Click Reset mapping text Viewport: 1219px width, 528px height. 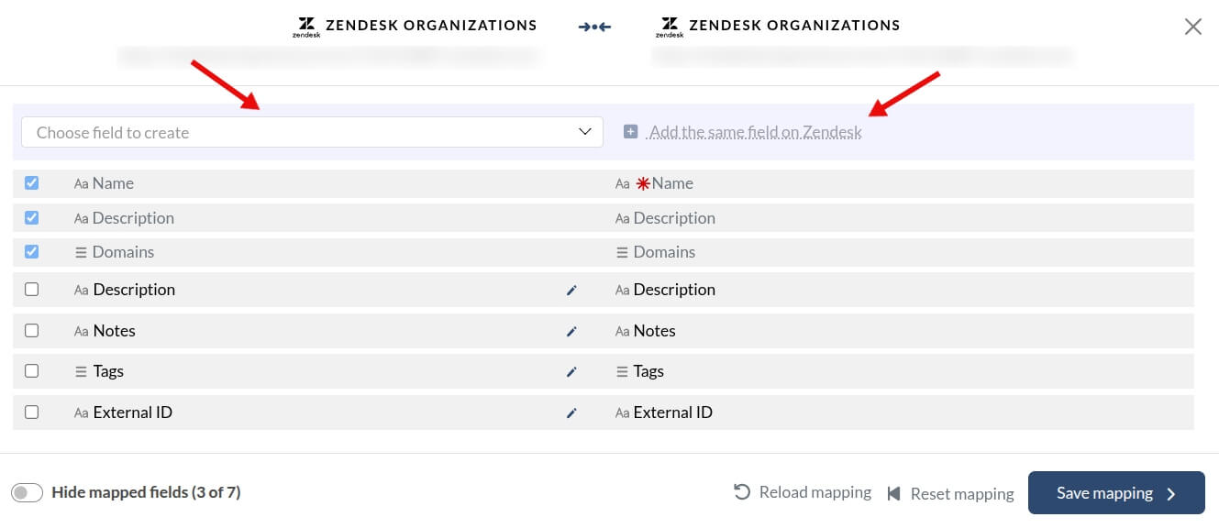(x=962, y=494)
